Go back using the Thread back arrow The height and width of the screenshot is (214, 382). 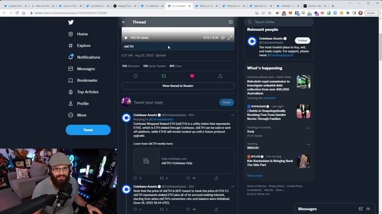[124, 22]
